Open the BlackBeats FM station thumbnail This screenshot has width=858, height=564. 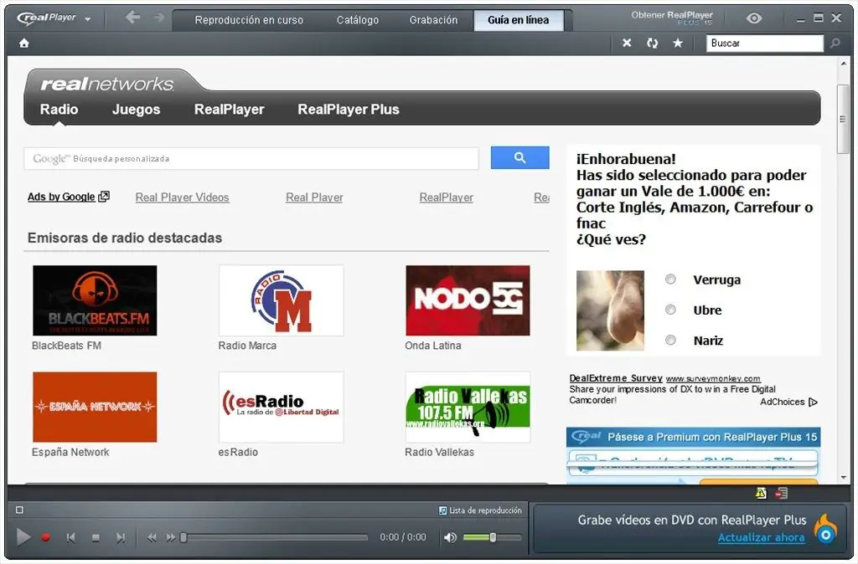(95, 300)
